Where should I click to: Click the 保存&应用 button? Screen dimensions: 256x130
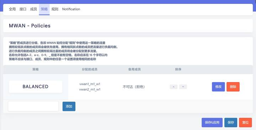212,123
